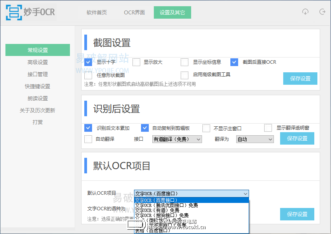Open the 打赏 page
Screen dimensions: 331x234
(x=38, y=122)
